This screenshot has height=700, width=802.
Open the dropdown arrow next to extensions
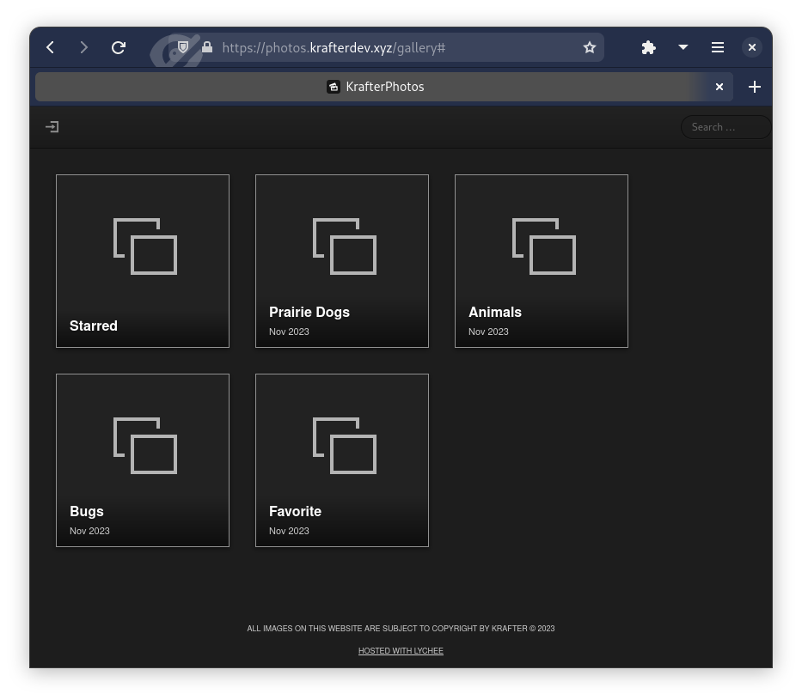tap(683, 47)
